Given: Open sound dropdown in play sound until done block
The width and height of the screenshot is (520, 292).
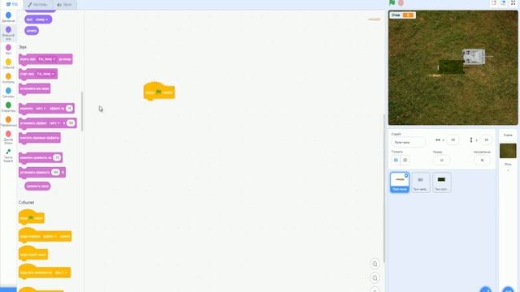Looking at the screenshot, I should click(47, 59).
